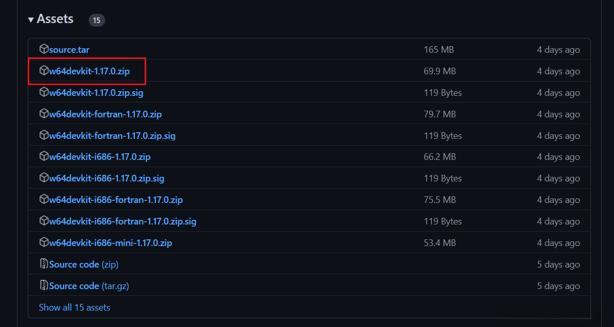Click package icon beside w64devkit-i686-mini-1.17.0.zip
614x327 pixels.
pyautogui.click(x=44, y=242)
